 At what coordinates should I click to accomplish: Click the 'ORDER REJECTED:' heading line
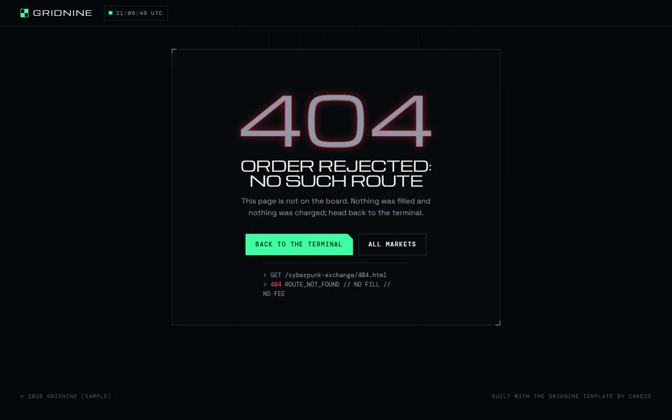(336, 166)
